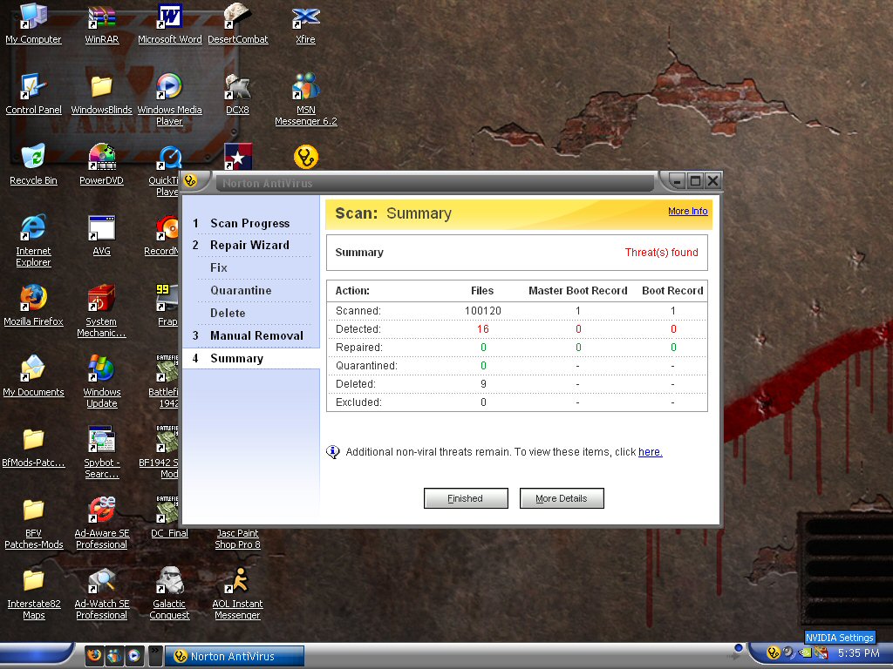
Task: Click the scanned files count 100120
Action: point(483,311)
